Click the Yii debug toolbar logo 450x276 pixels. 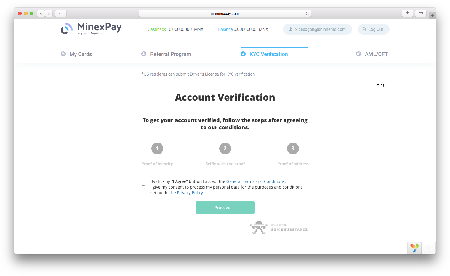coord(414,248)
